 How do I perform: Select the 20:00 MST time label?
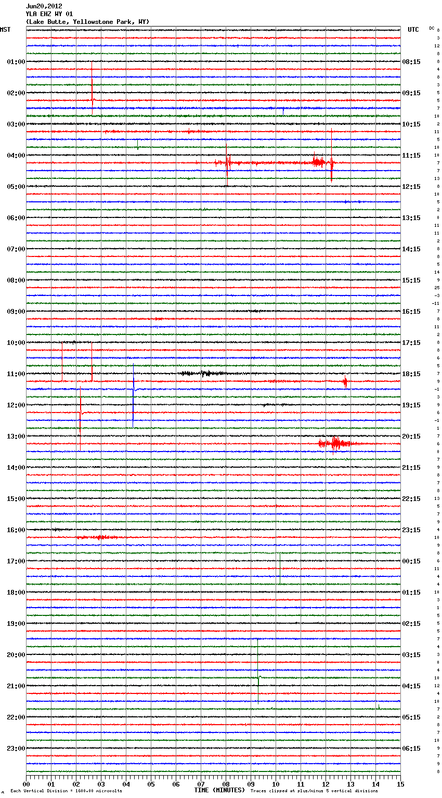pyautogui.click(x=16, y=655)
